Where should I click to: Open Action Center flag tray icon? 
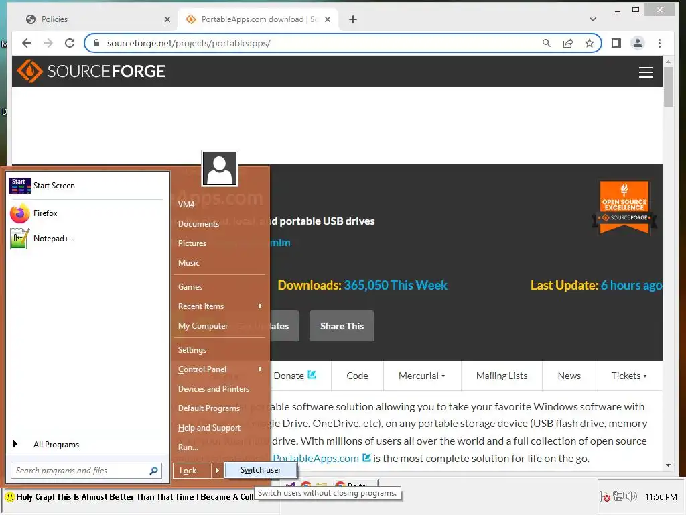605,497
